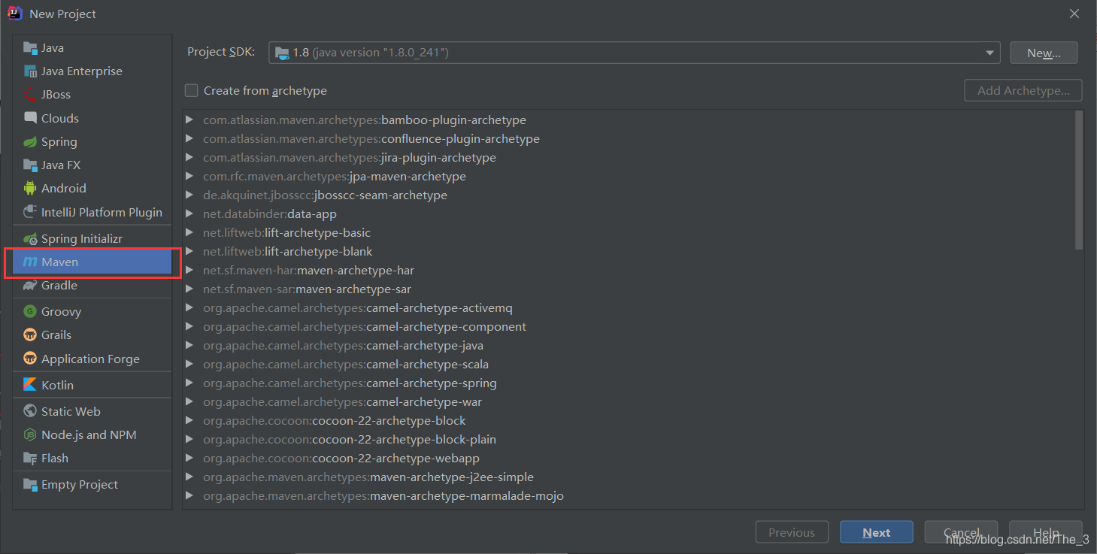Select Empty Project label
Image resolution: width=1097 pixels, height=554 pixels.
coord(80,484)
